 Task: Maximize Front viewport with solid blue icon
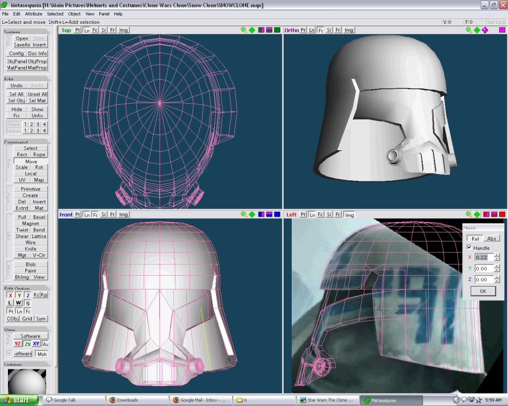click(x=277, y=214)
